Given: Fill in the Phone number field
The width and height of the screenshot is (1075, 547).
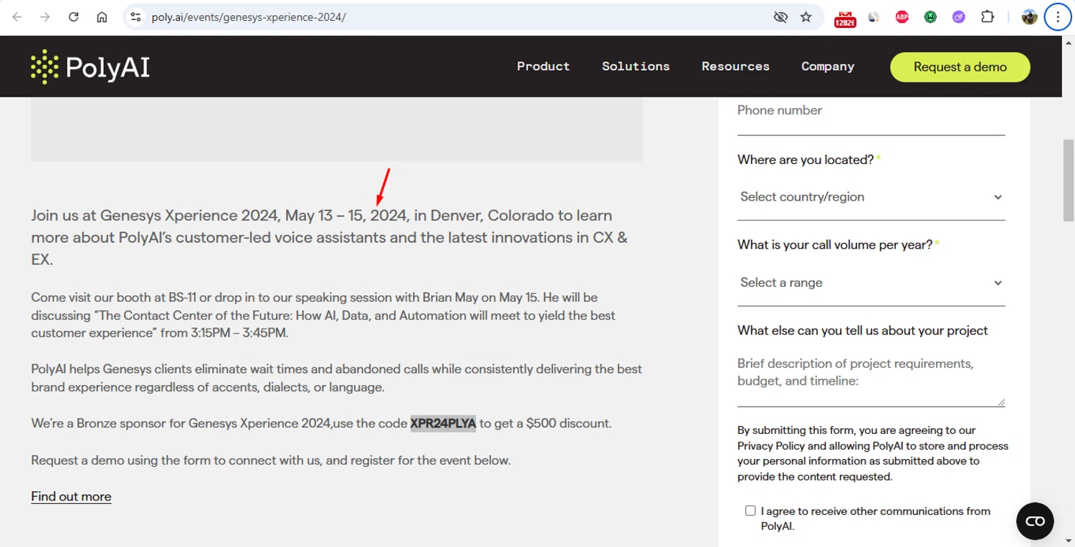Looking at the screenshot, I should (x=871, y=115).
